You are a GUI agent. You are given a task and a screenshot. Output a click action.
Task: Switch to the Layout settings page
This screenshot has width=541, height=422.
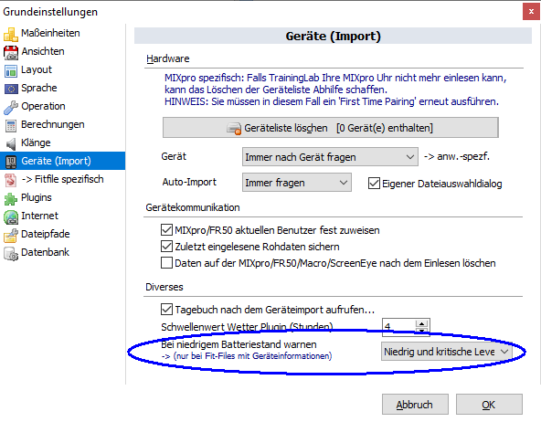pyautogui.click(x=37, y=69)
